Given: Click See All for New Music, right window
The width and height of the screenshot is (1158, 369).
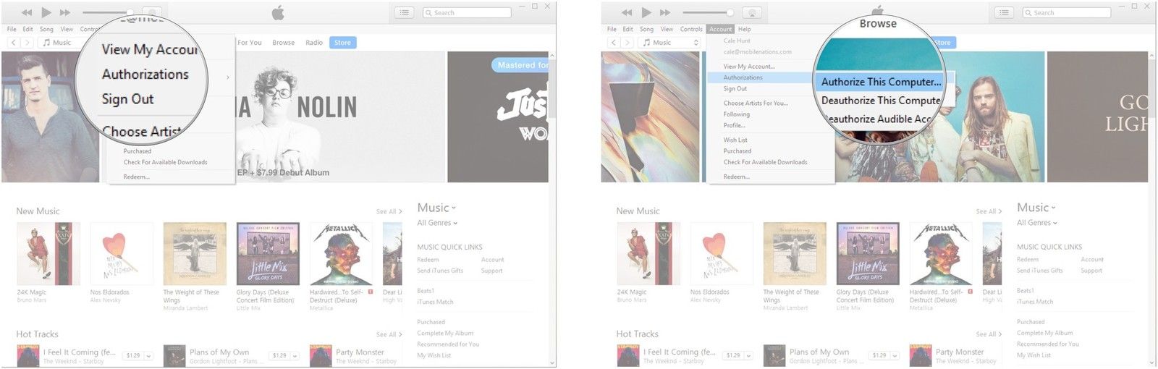Looking at the screenshot, I should [989, 211].
